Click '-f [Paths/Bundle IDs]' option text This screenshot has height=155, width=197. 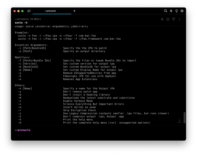coord(34,61)
